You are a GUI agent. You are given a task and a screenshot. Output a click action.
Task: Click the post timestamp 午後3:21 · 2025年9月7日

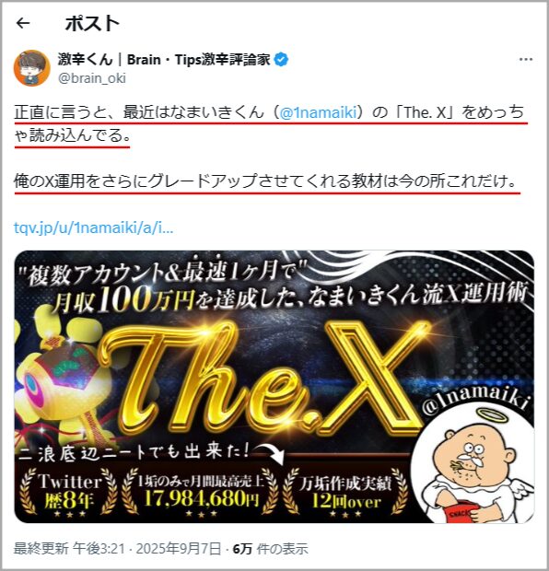point(146,549)
